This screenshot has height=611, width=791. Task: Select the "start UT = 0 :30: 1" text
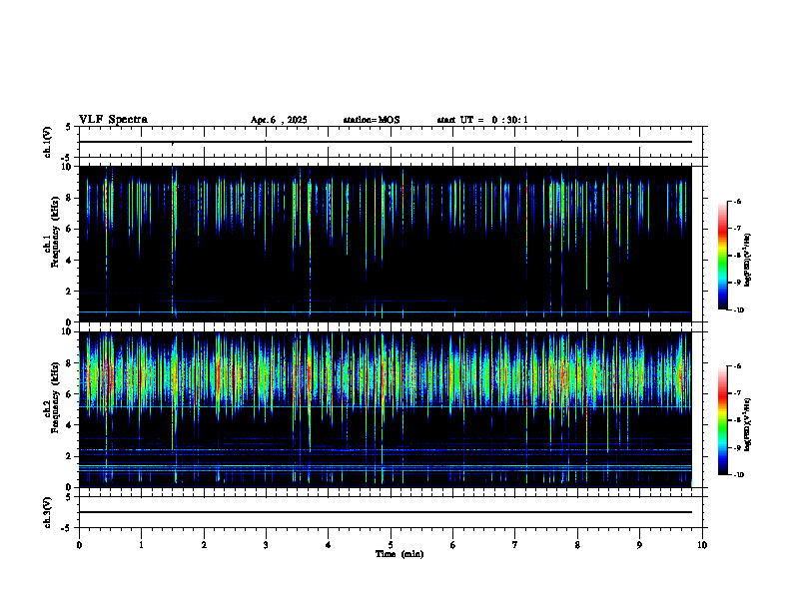pos(482,120)
